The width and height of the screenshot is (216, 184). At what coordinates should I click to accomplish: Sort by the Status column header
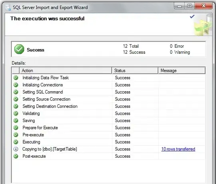tap(135, 70)
